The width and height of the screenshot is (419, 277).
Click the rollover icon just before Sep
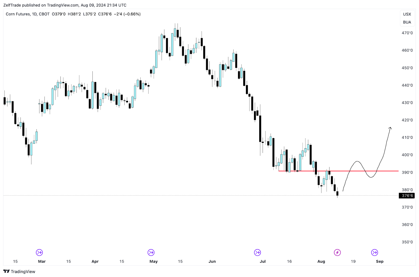[x=374, y=252]
